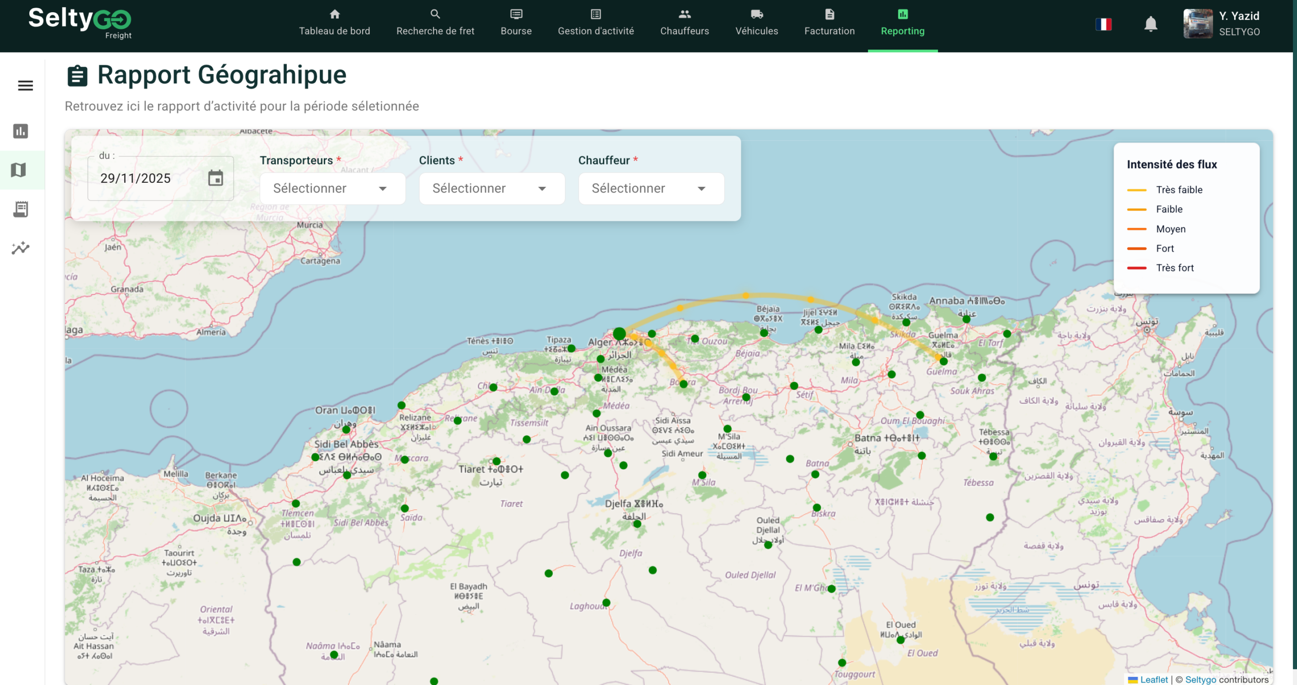
Task: Switch language via French flag icon
Action: pyautogui.click(x=1103, y=24)
